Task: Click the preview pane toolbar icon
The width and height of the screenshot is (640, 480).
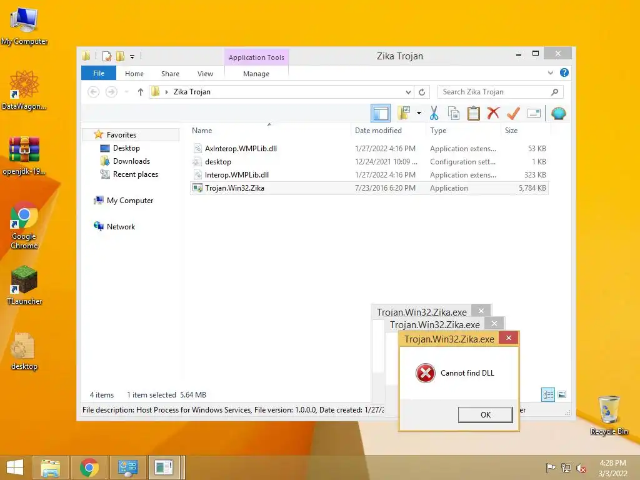Action: tap(381, 114)
